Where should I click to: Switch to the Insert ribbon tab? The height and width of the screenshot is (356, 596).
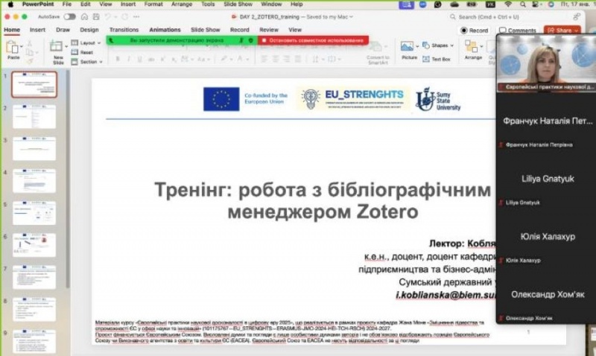coord(37,30)
